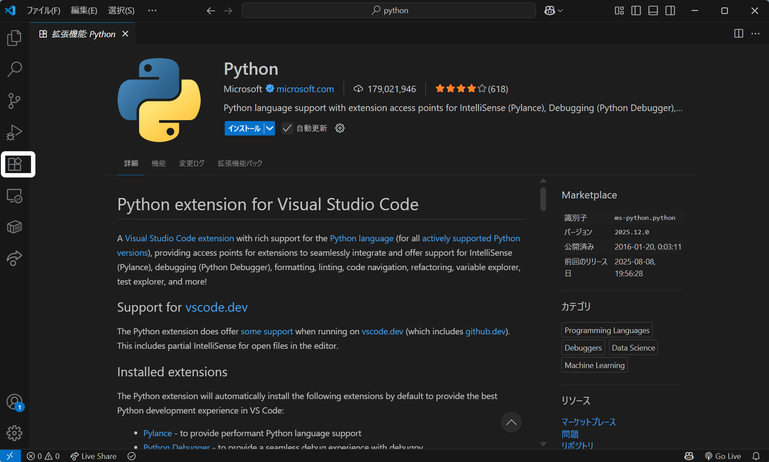The width and height of the screenshot is (769, 462).
Task: Open notifications bell
Action: point(756,456)
